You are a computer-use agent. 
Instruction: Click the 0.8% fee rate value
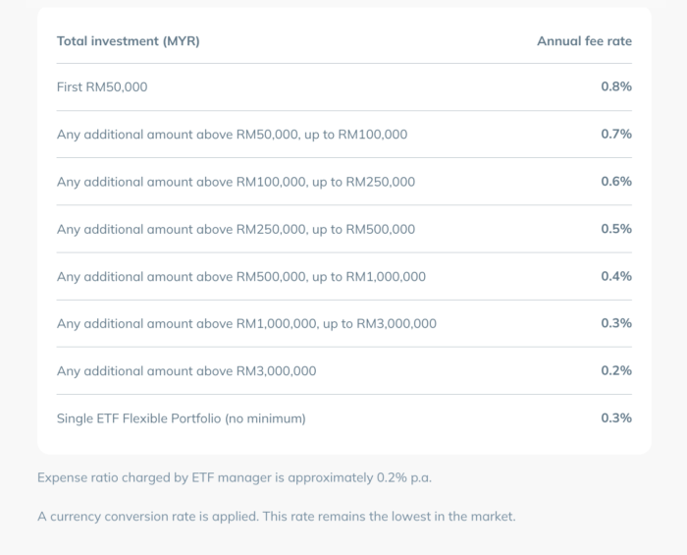[616, 87]
